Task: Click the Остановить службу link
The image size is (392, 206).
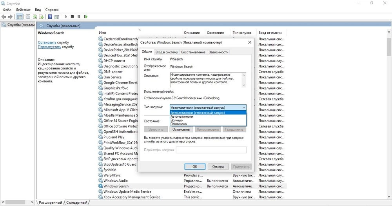Action: point(47,42)
